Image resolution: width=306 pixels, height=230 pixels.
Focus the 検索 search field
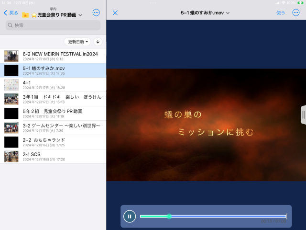pos(53,25)
